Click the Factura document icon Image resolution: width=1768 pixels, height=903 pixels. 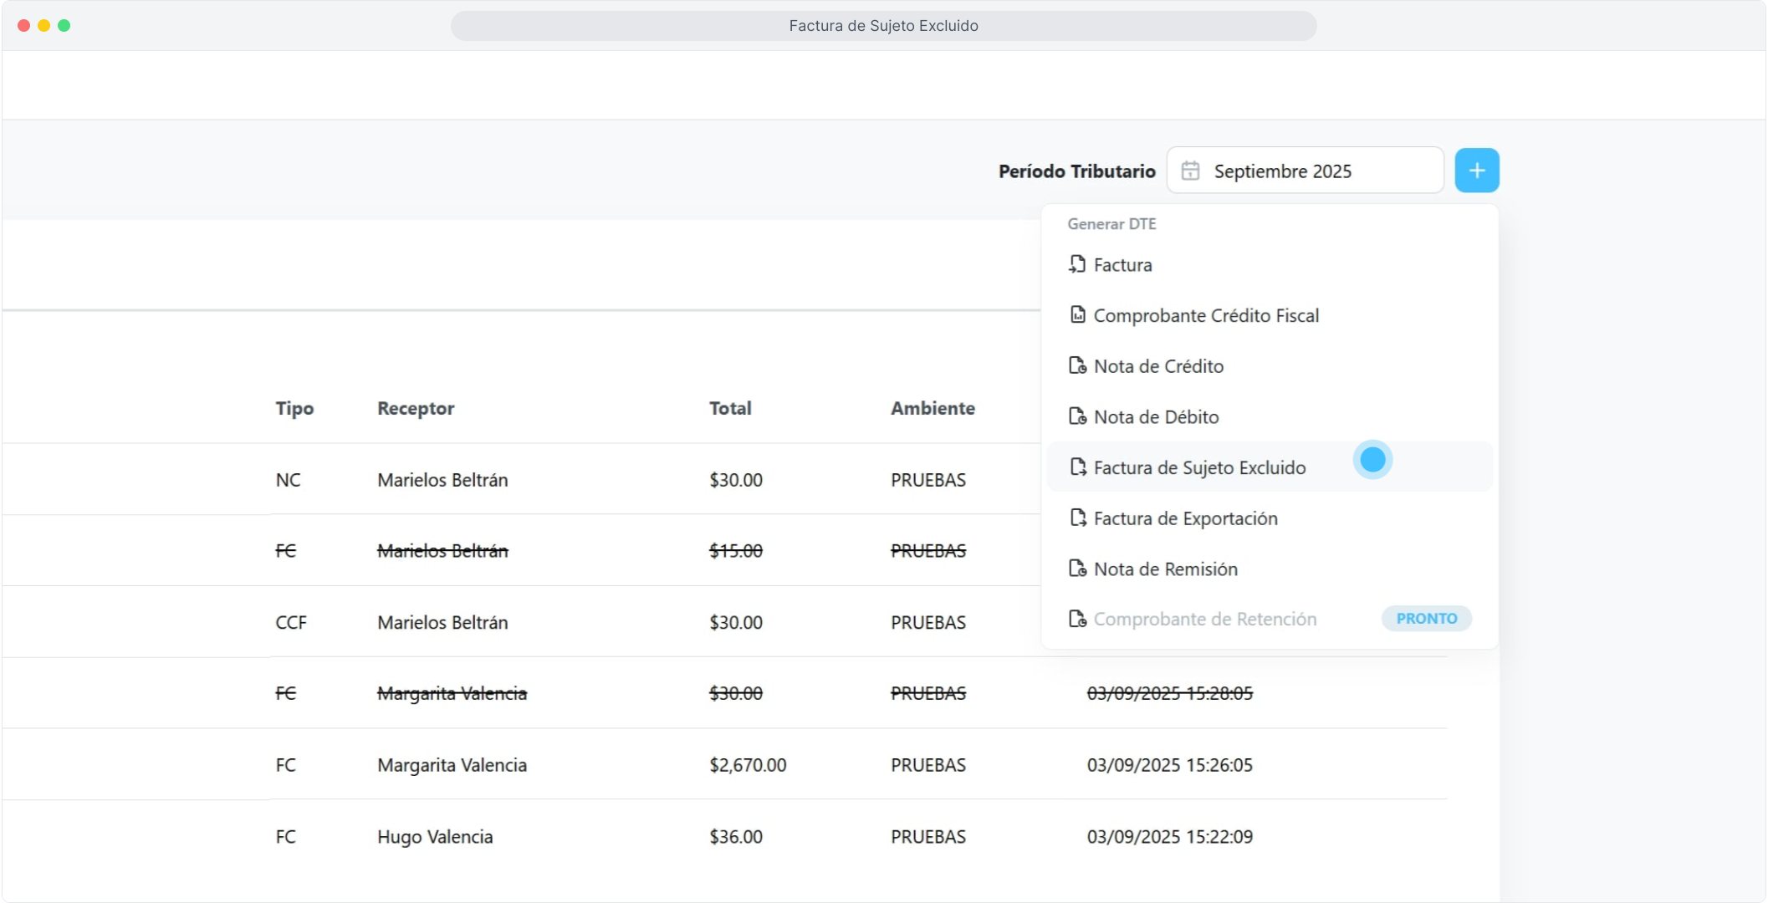click(1077, 264)
